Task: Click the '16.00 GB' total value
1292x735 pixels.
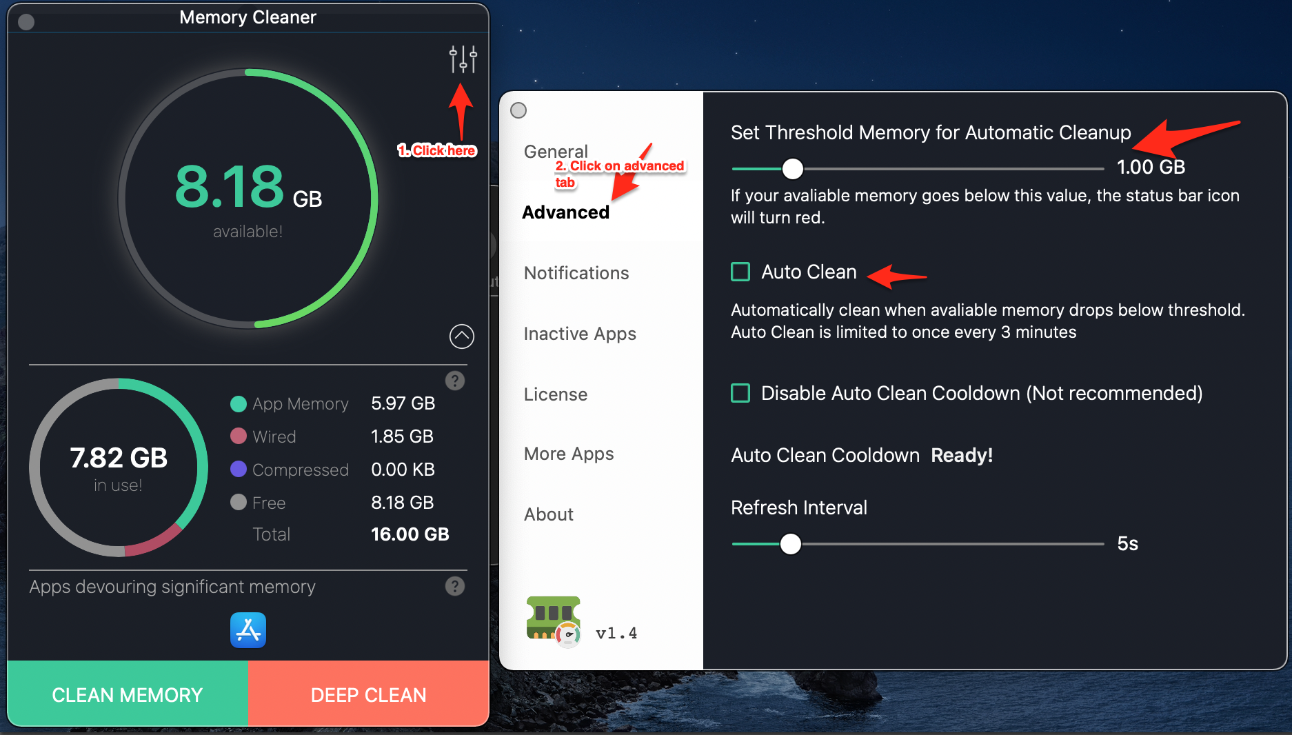Action: pos(410,534)
